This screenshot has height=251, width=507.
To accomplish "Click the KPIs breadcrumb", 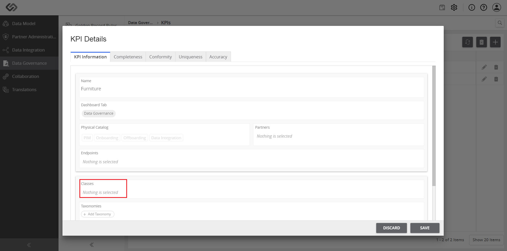I will click(166, 23).
